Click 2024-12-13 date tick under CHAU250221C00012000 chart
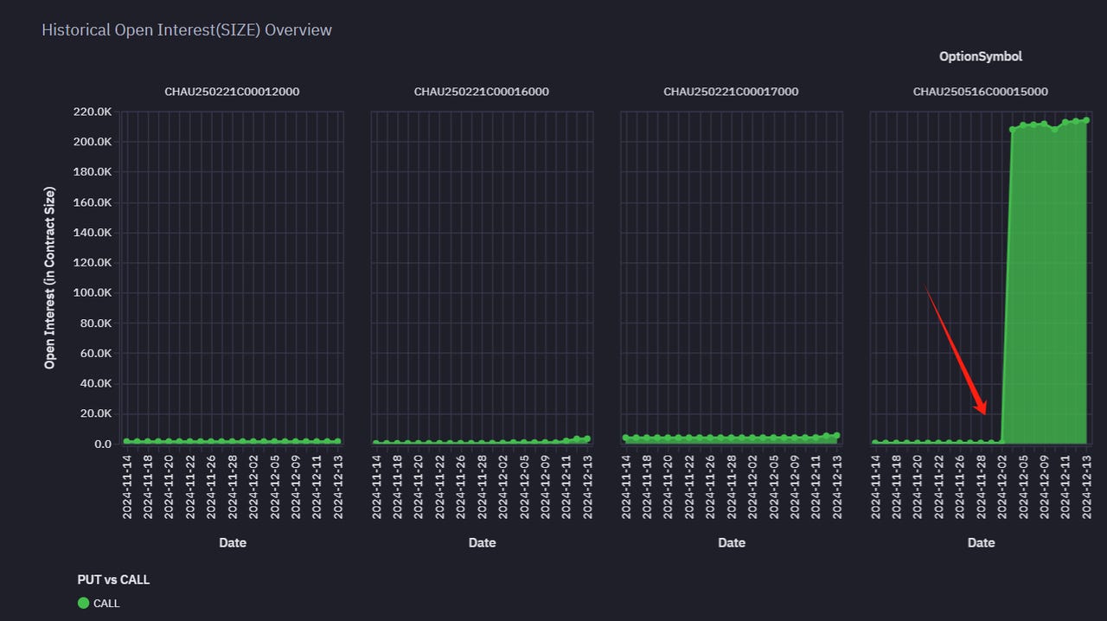1107x621 pixels. 338,486
